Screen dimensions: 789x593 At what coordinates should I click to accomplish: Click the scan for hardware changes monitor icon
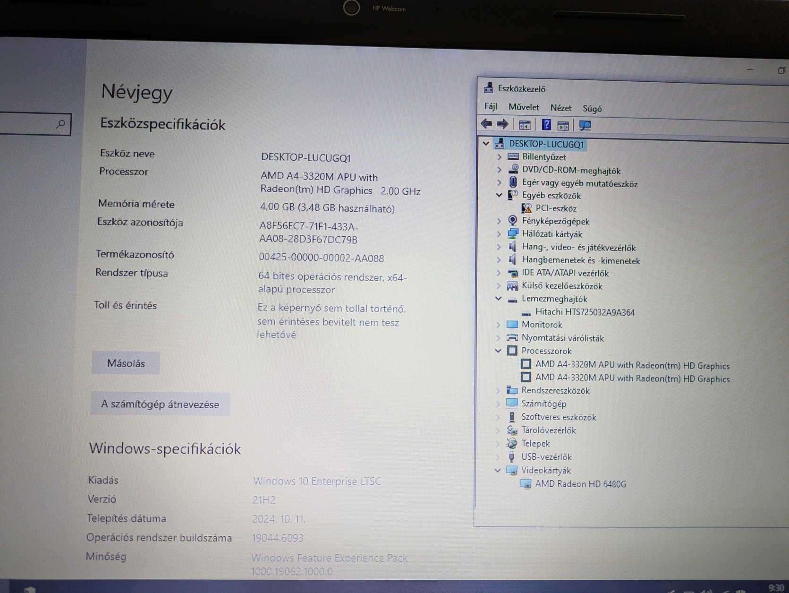[585, 126]
